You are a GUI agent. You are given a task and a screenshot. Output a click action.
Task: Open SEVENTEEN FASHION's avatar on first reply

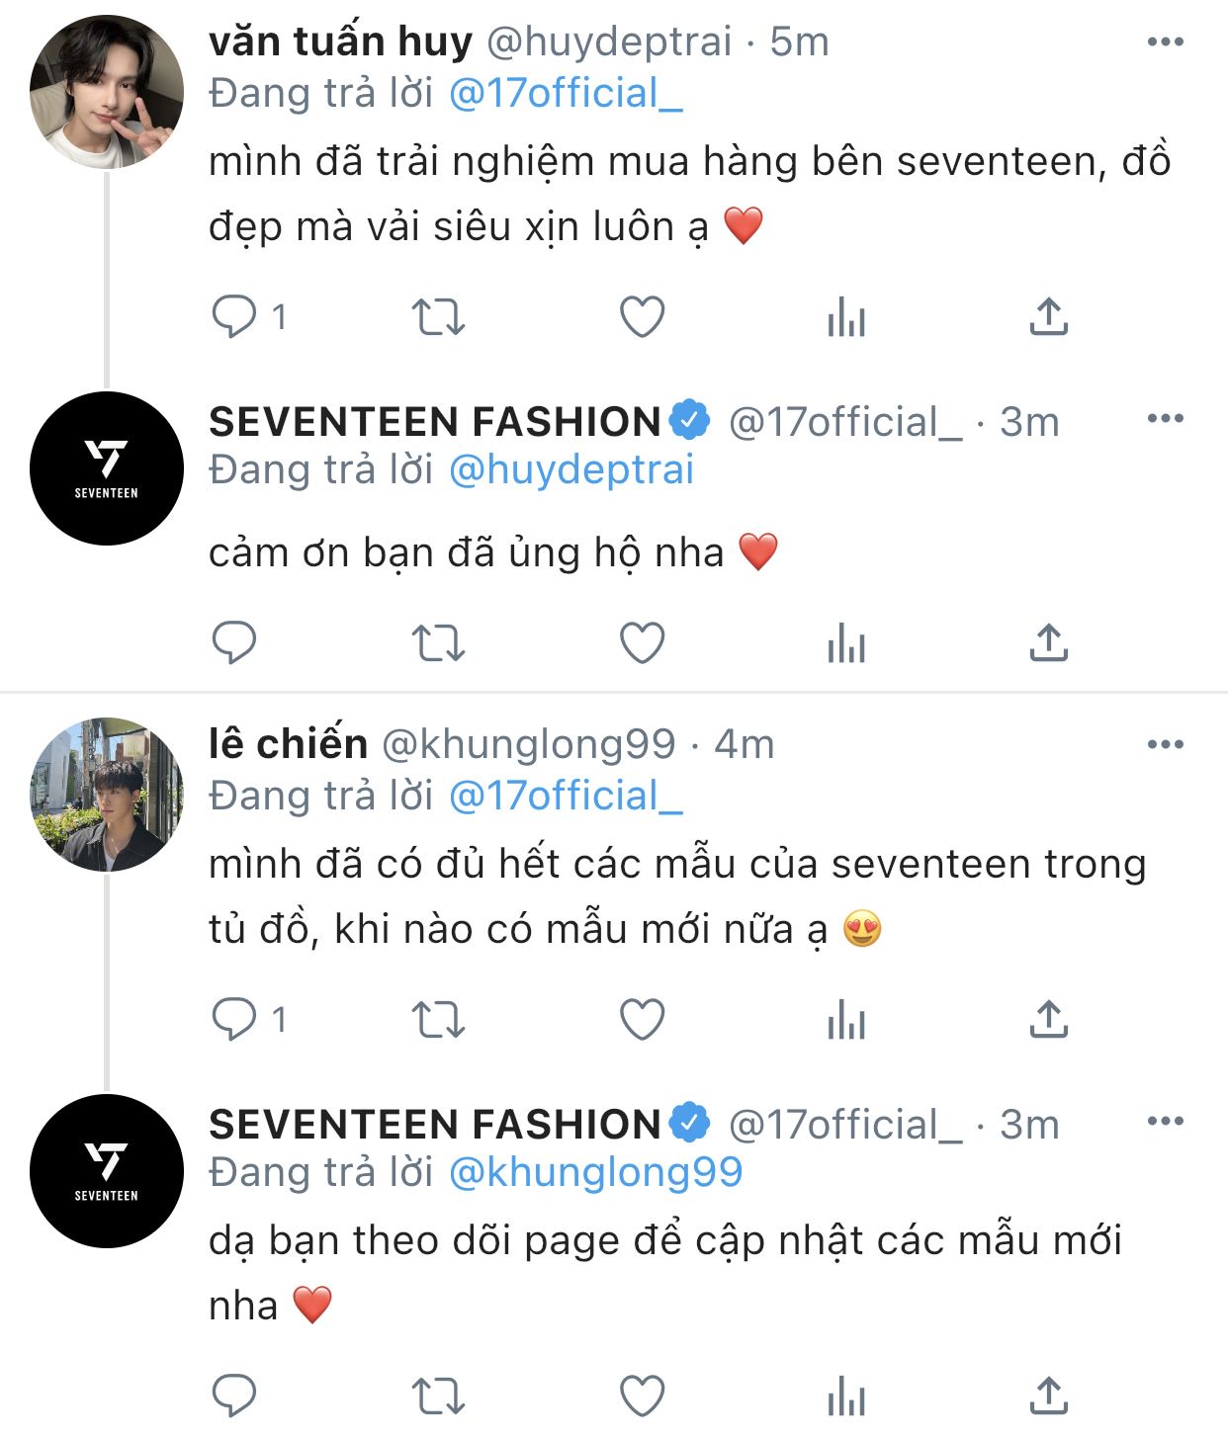pyautogui.click(x=107, y=468)
